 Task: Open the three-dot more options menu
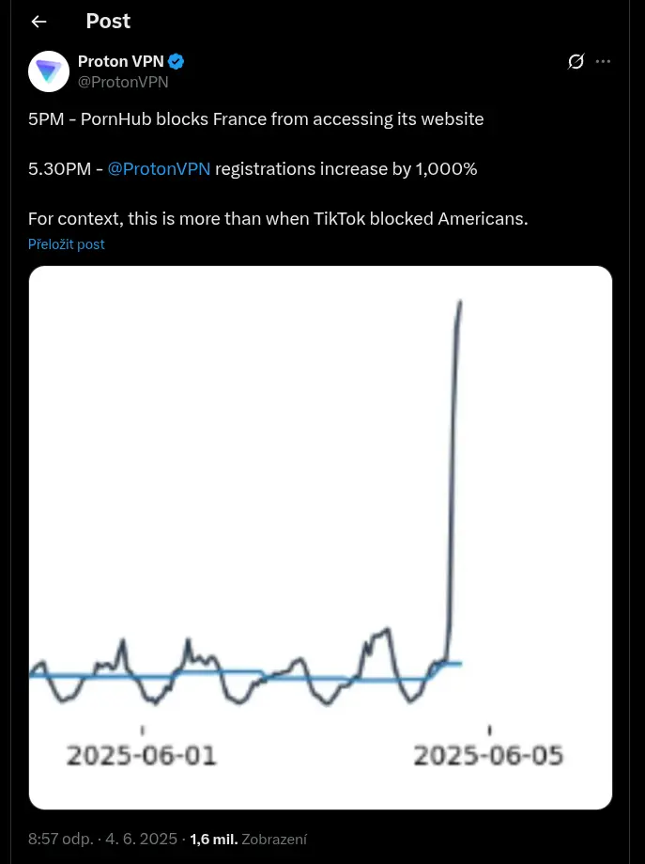click(x=603, y=61)
